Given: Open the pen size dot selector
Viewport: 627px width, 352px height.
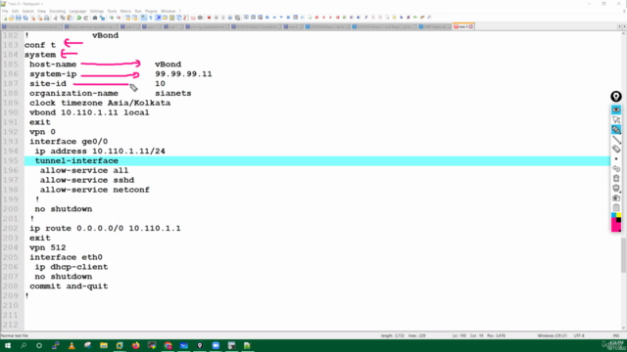Looking at the screenshot, I should pos(616,158).
